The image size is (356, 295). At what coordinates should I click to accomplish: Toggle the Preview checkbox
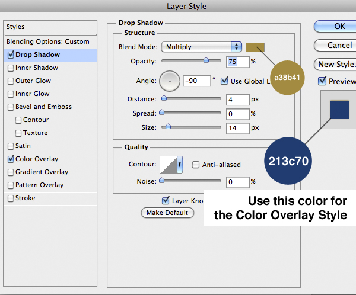pyautogui.click(x=322, y=81)
